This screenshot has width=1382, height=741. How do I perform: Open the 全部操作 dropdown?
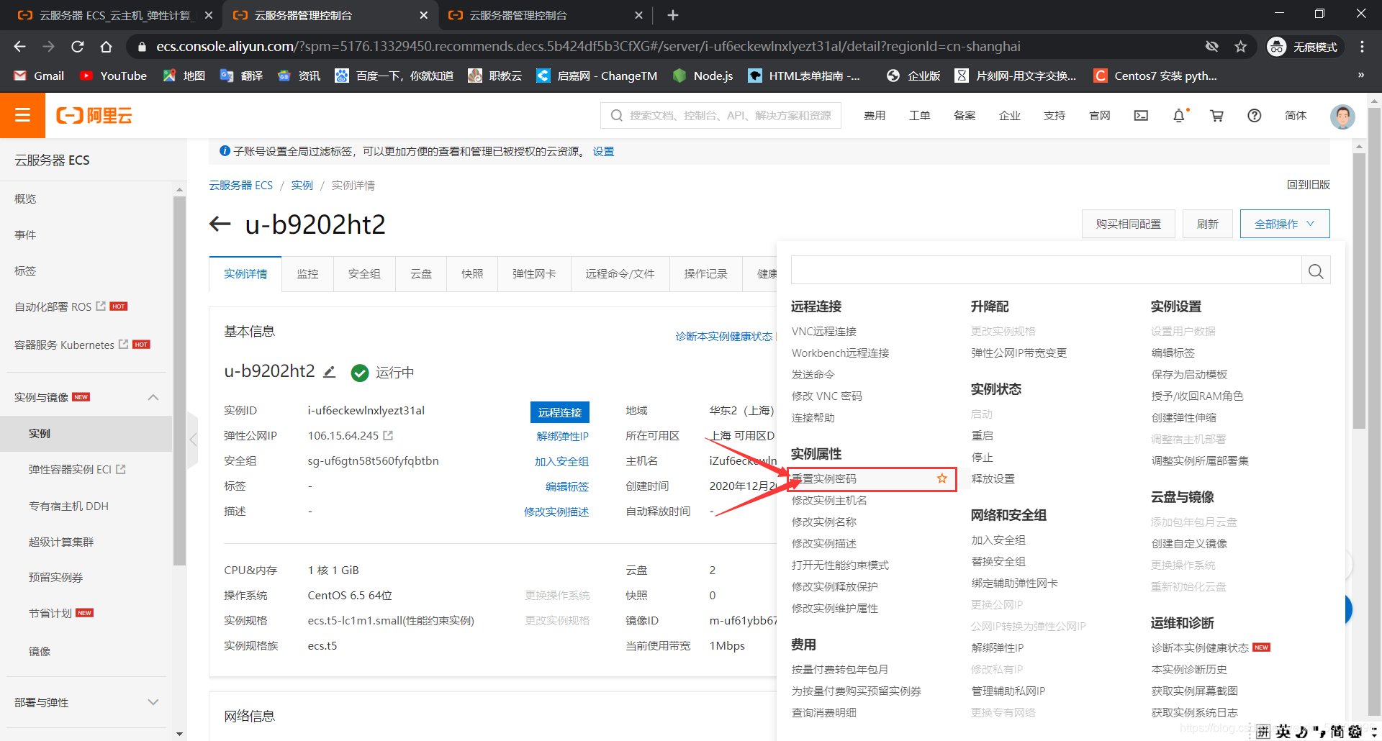tap(1284, 224)
